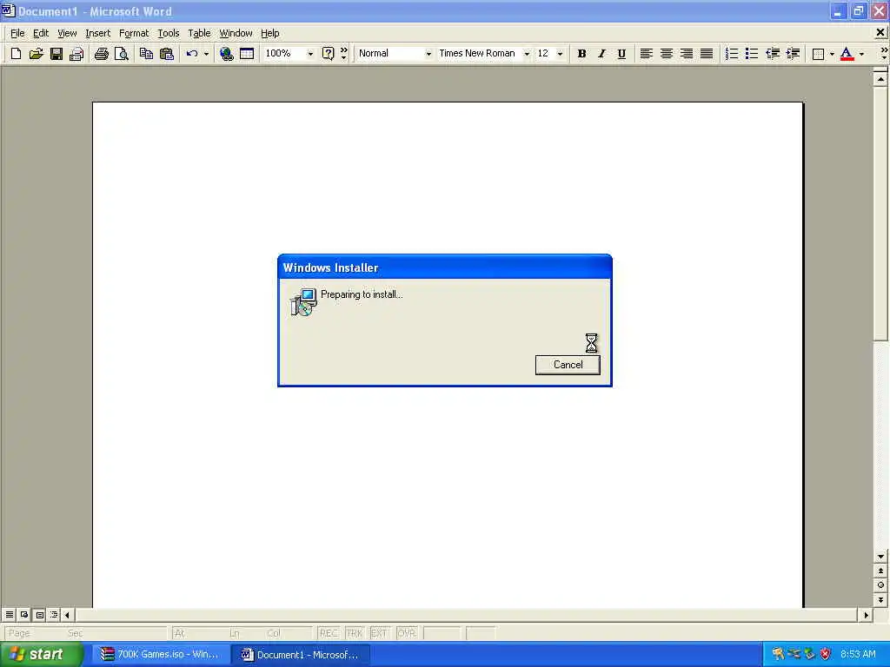Open the Select Browse Object button
The image size is (890, 667).
coord(880,585)
